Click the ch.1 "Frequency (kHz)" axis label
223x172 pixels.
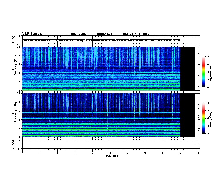click(15, 65)
